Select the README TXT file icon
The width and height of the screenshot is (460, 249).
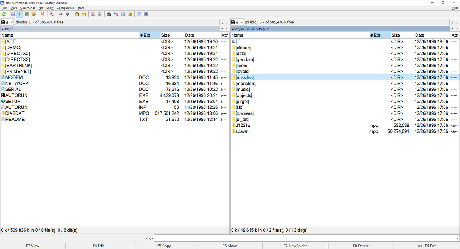3,120
